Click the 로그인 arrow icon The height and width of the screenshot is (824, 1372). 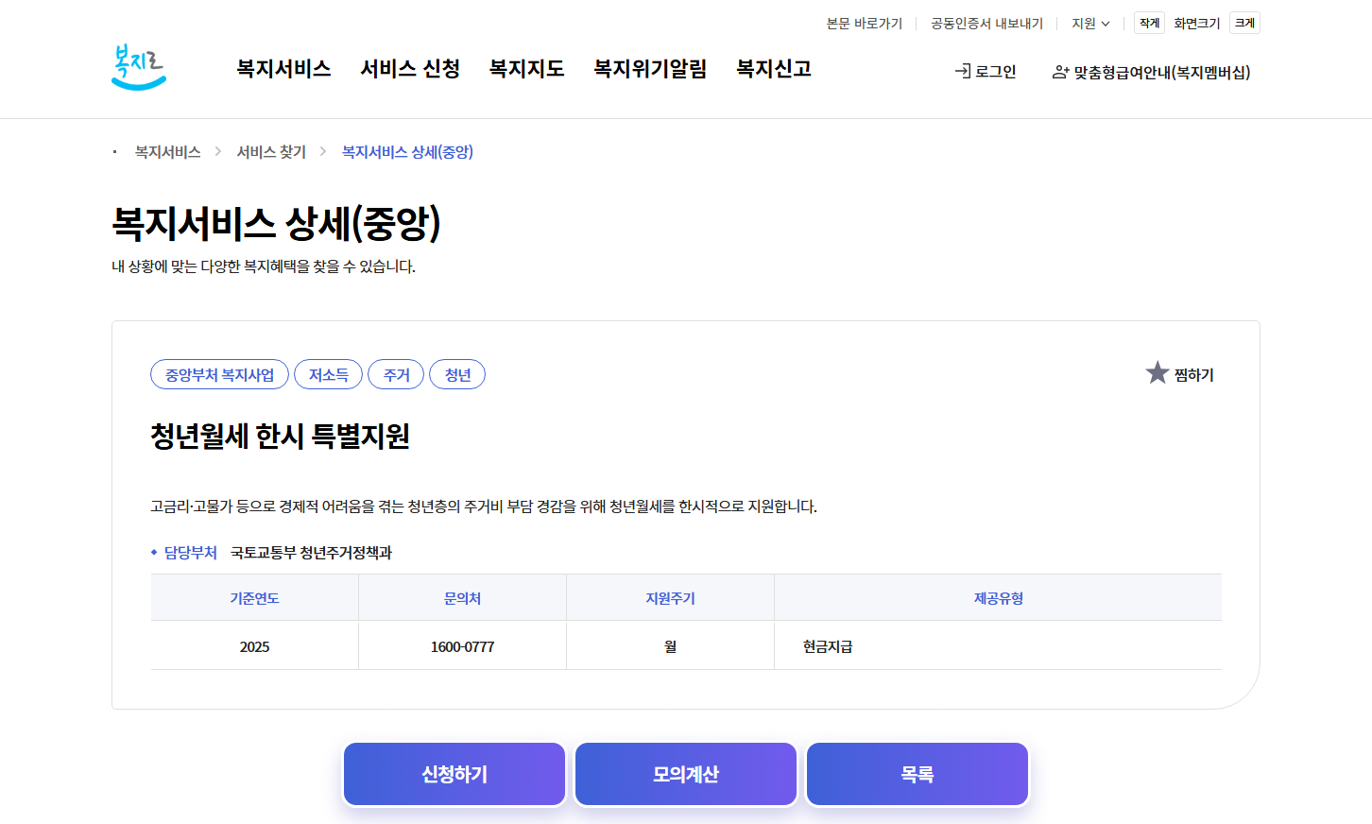[964, 71]
